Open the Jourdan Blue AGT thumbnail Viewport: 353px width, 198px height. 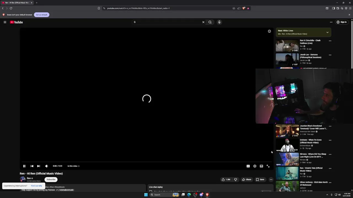click(x=287, y=131)
